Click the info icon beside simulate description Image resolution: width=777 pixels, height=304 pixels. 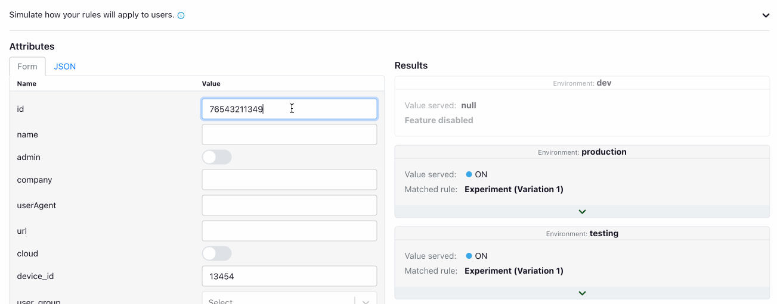(181, 15)
